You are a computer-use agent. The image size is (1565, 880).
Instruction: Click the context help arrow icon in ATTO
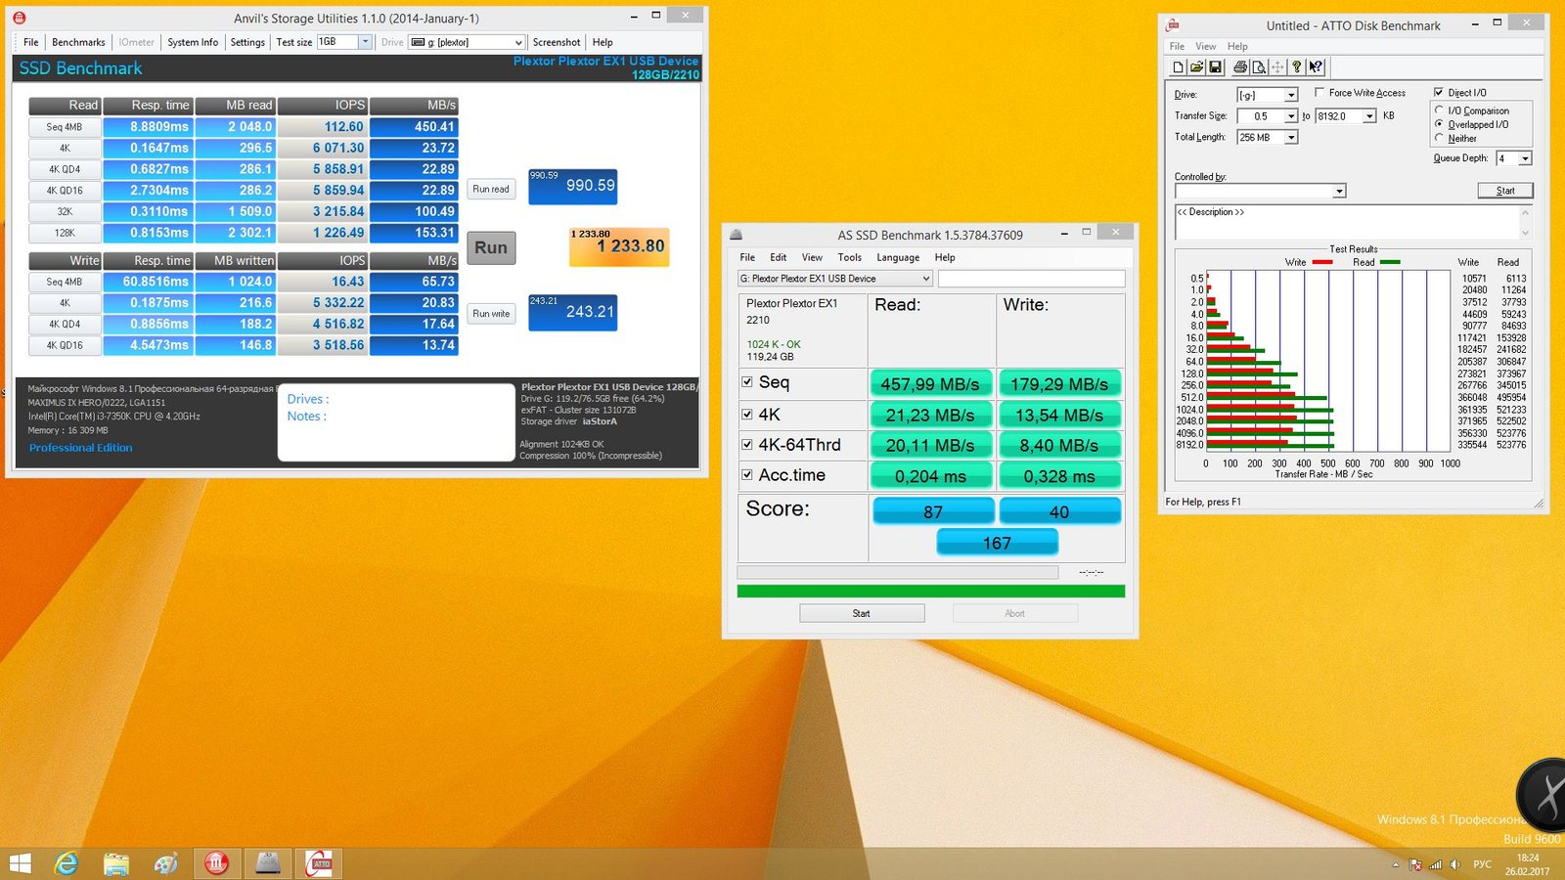[1316, 66]
